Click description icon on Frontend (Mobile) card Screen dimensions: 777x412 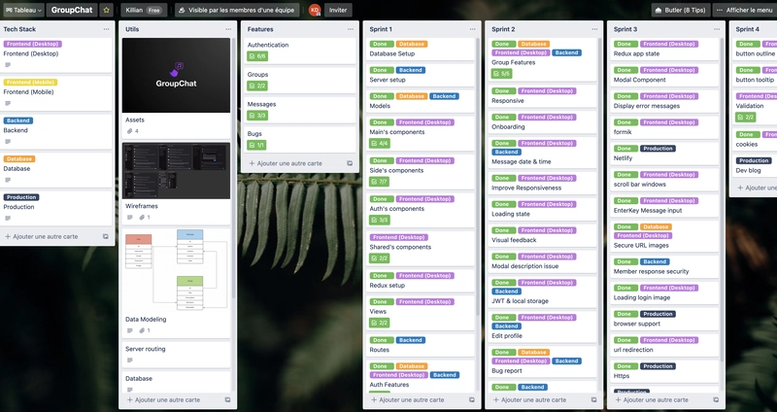click(x=8, y=103)
